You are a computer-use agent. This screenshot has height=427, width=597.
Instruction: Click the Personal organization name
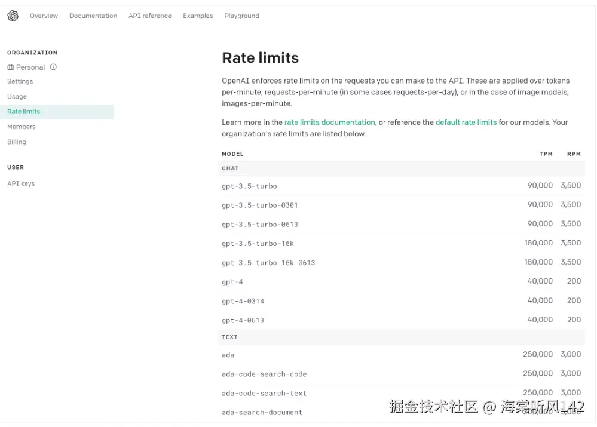[30, 67]
